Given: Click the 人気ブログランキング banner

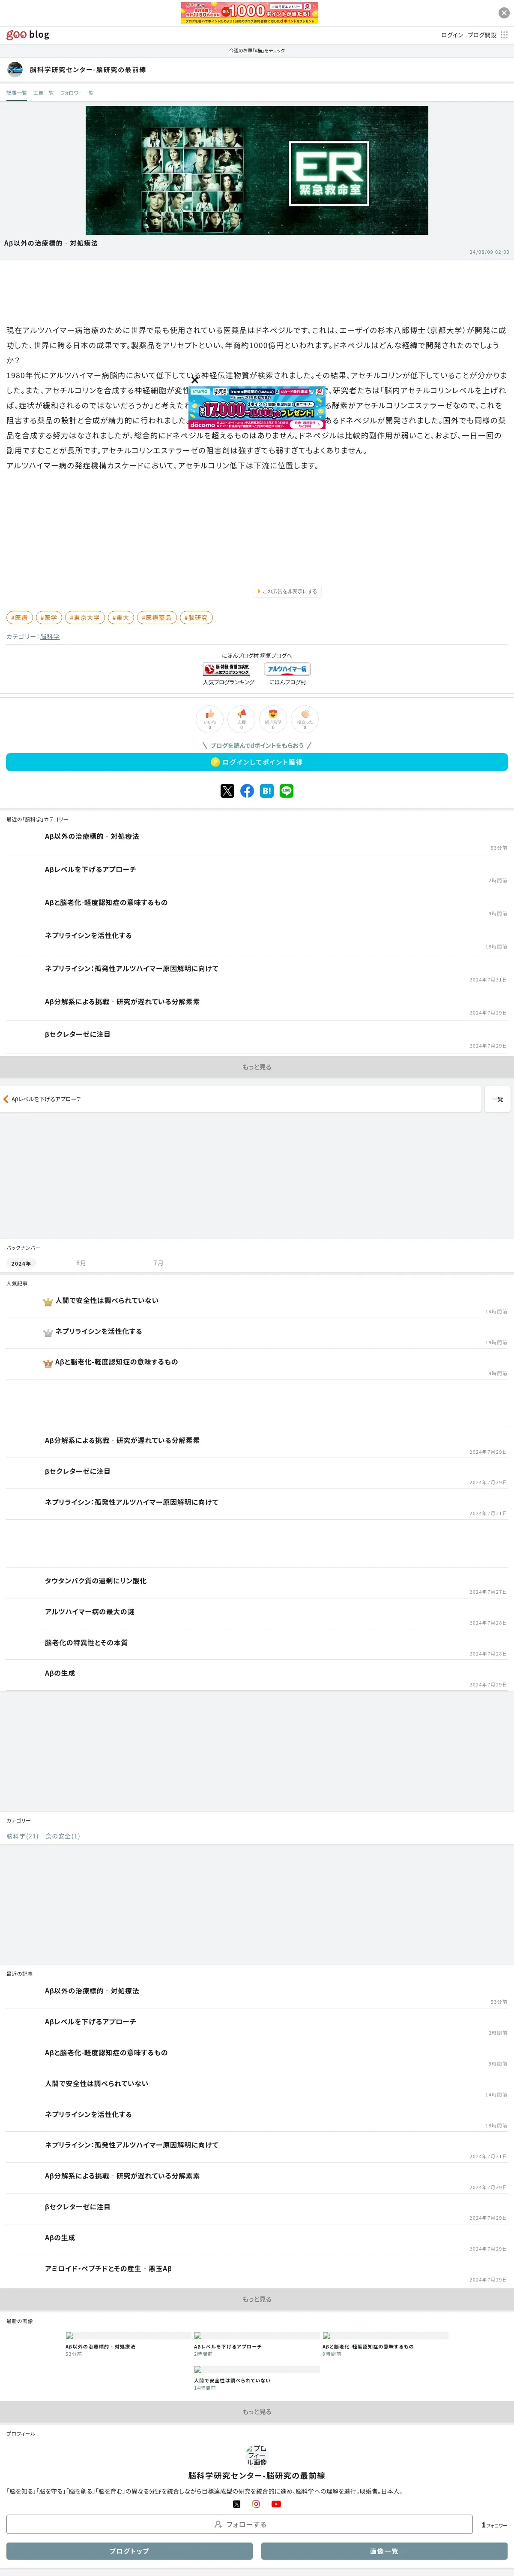Looking at the screenshot, I should coord(227,669).
